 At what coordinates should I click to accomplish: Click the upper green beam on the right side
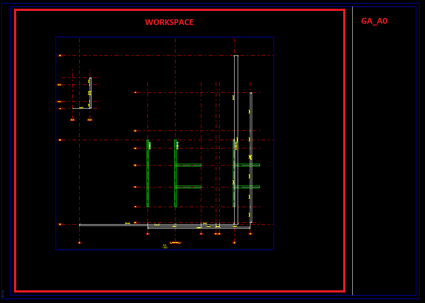247,165
